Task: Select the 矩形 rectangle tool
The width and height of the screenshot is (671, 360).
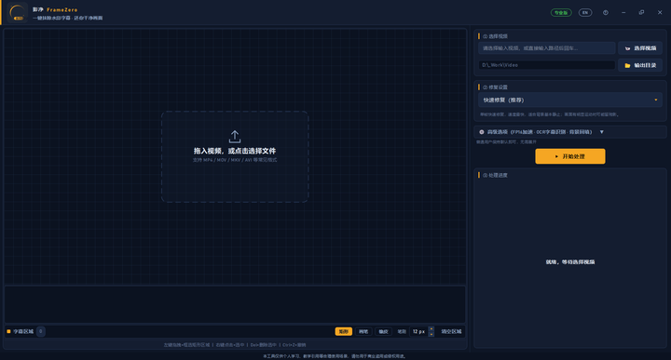Action: coord(344,331)
